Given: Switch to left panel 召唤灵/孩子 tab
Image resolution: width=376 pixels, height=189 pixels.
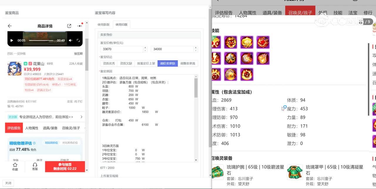Looking at the screenshot, I should [71, 128].
